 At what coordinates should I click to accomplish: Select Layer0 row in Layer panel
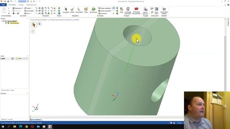(x=14, y=58)
